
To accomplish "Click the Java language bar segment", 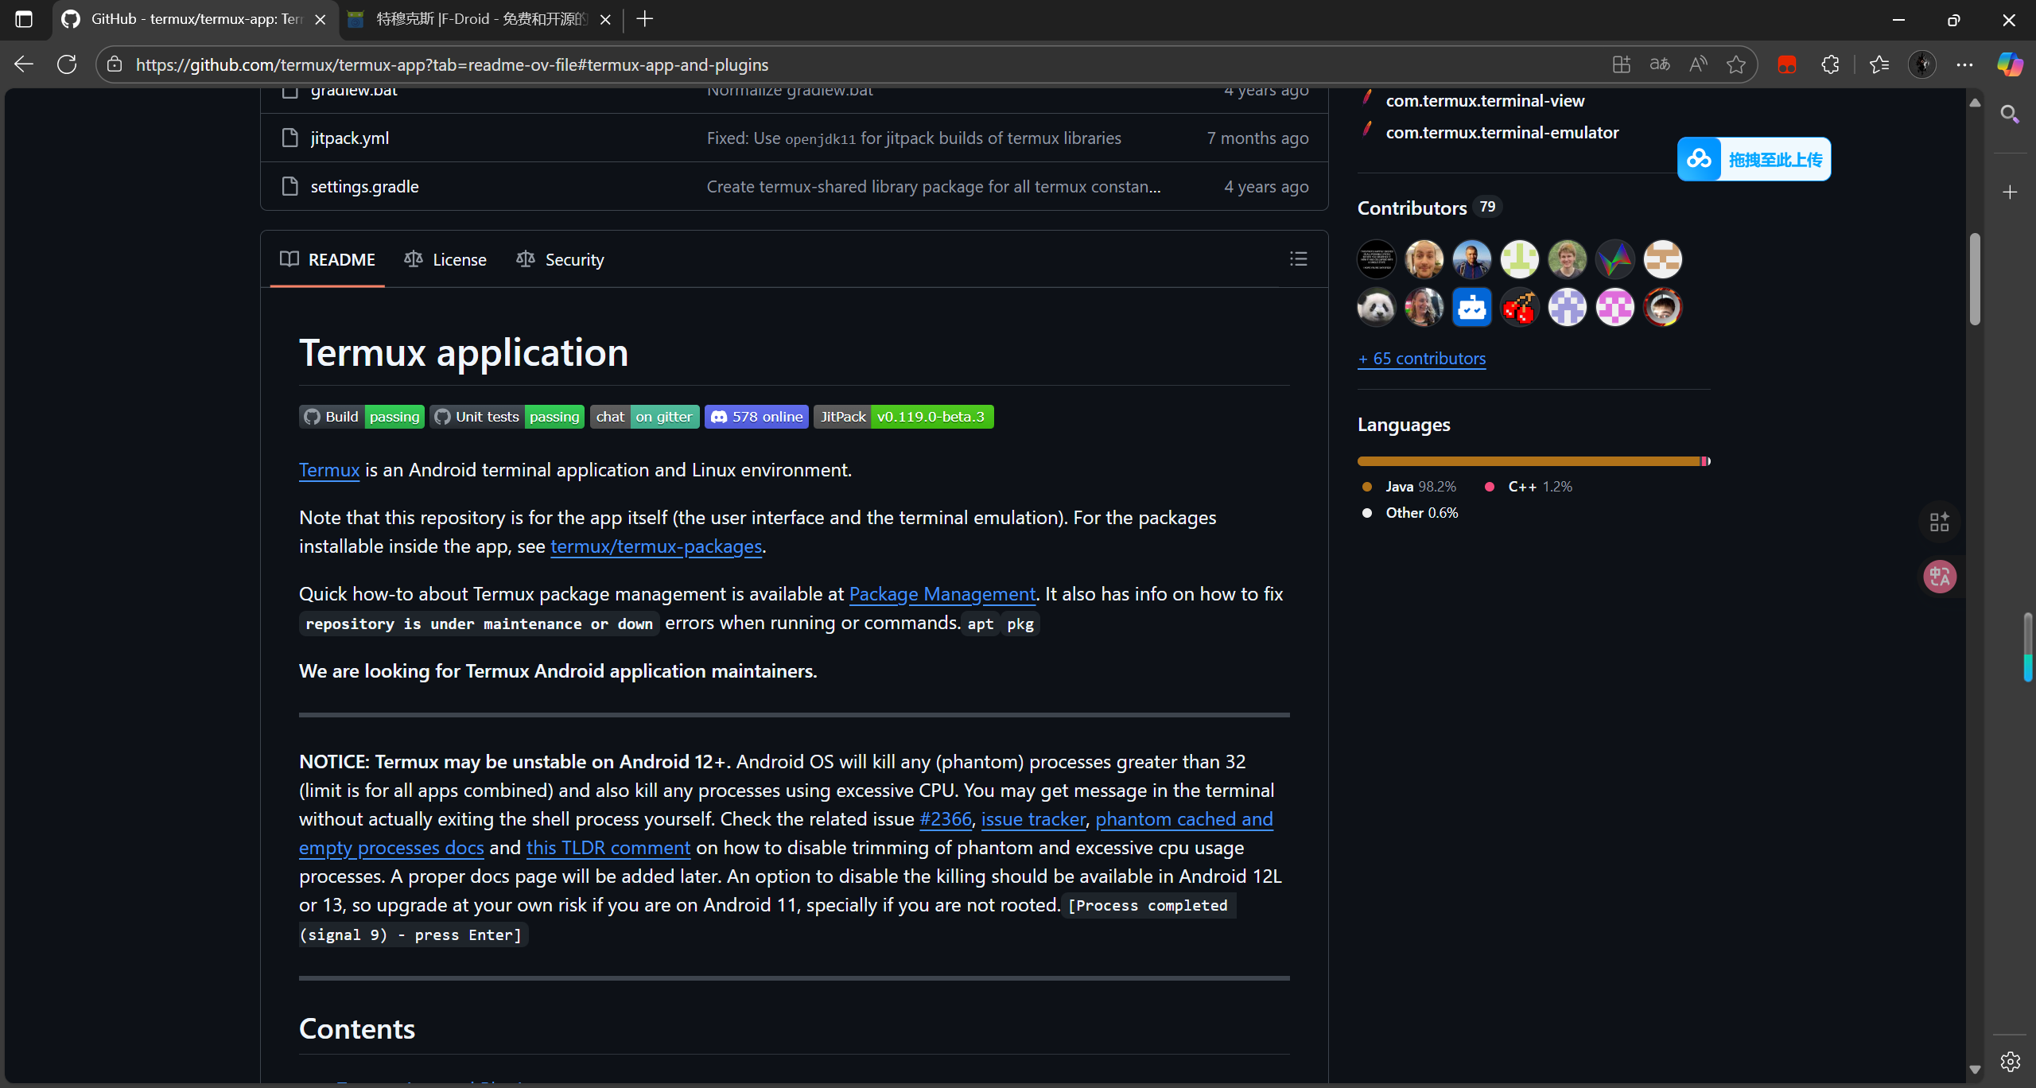I will 1527,461.
